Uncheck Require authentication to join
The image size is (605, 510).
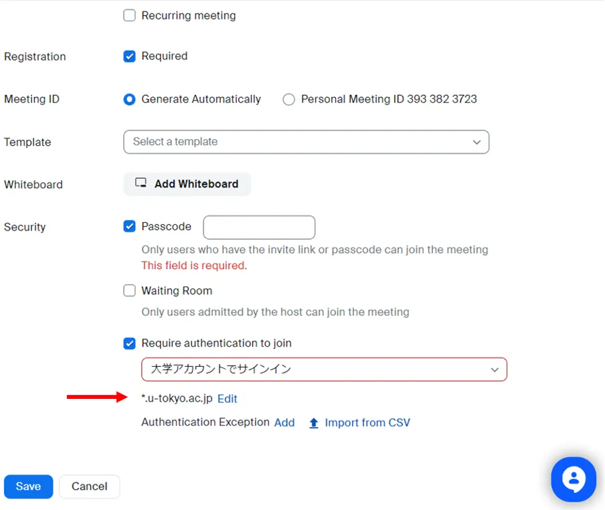tap(130, 343)
